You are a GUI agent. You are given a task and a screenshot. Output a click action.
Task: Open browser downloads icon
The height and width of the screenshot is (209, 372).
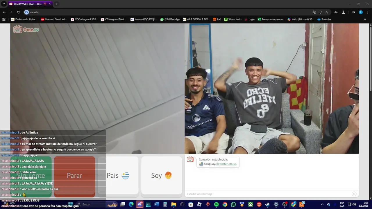[343, 12]
